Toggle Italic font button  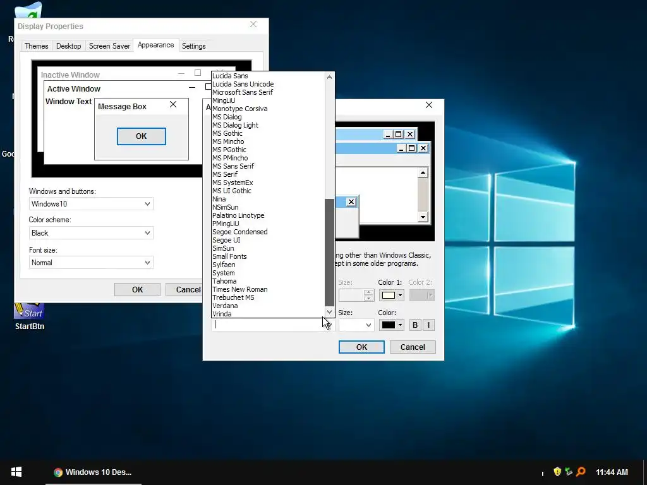(428, 325)
